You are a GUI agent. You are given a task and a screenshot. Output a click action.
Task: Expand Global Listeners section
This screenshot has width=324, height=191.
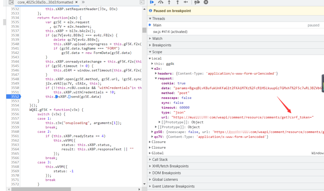point(150,180)
